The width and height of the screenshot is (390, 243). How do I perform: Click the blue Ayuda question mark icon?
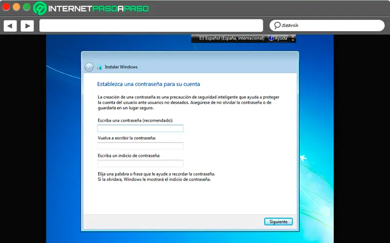[272, 38]
